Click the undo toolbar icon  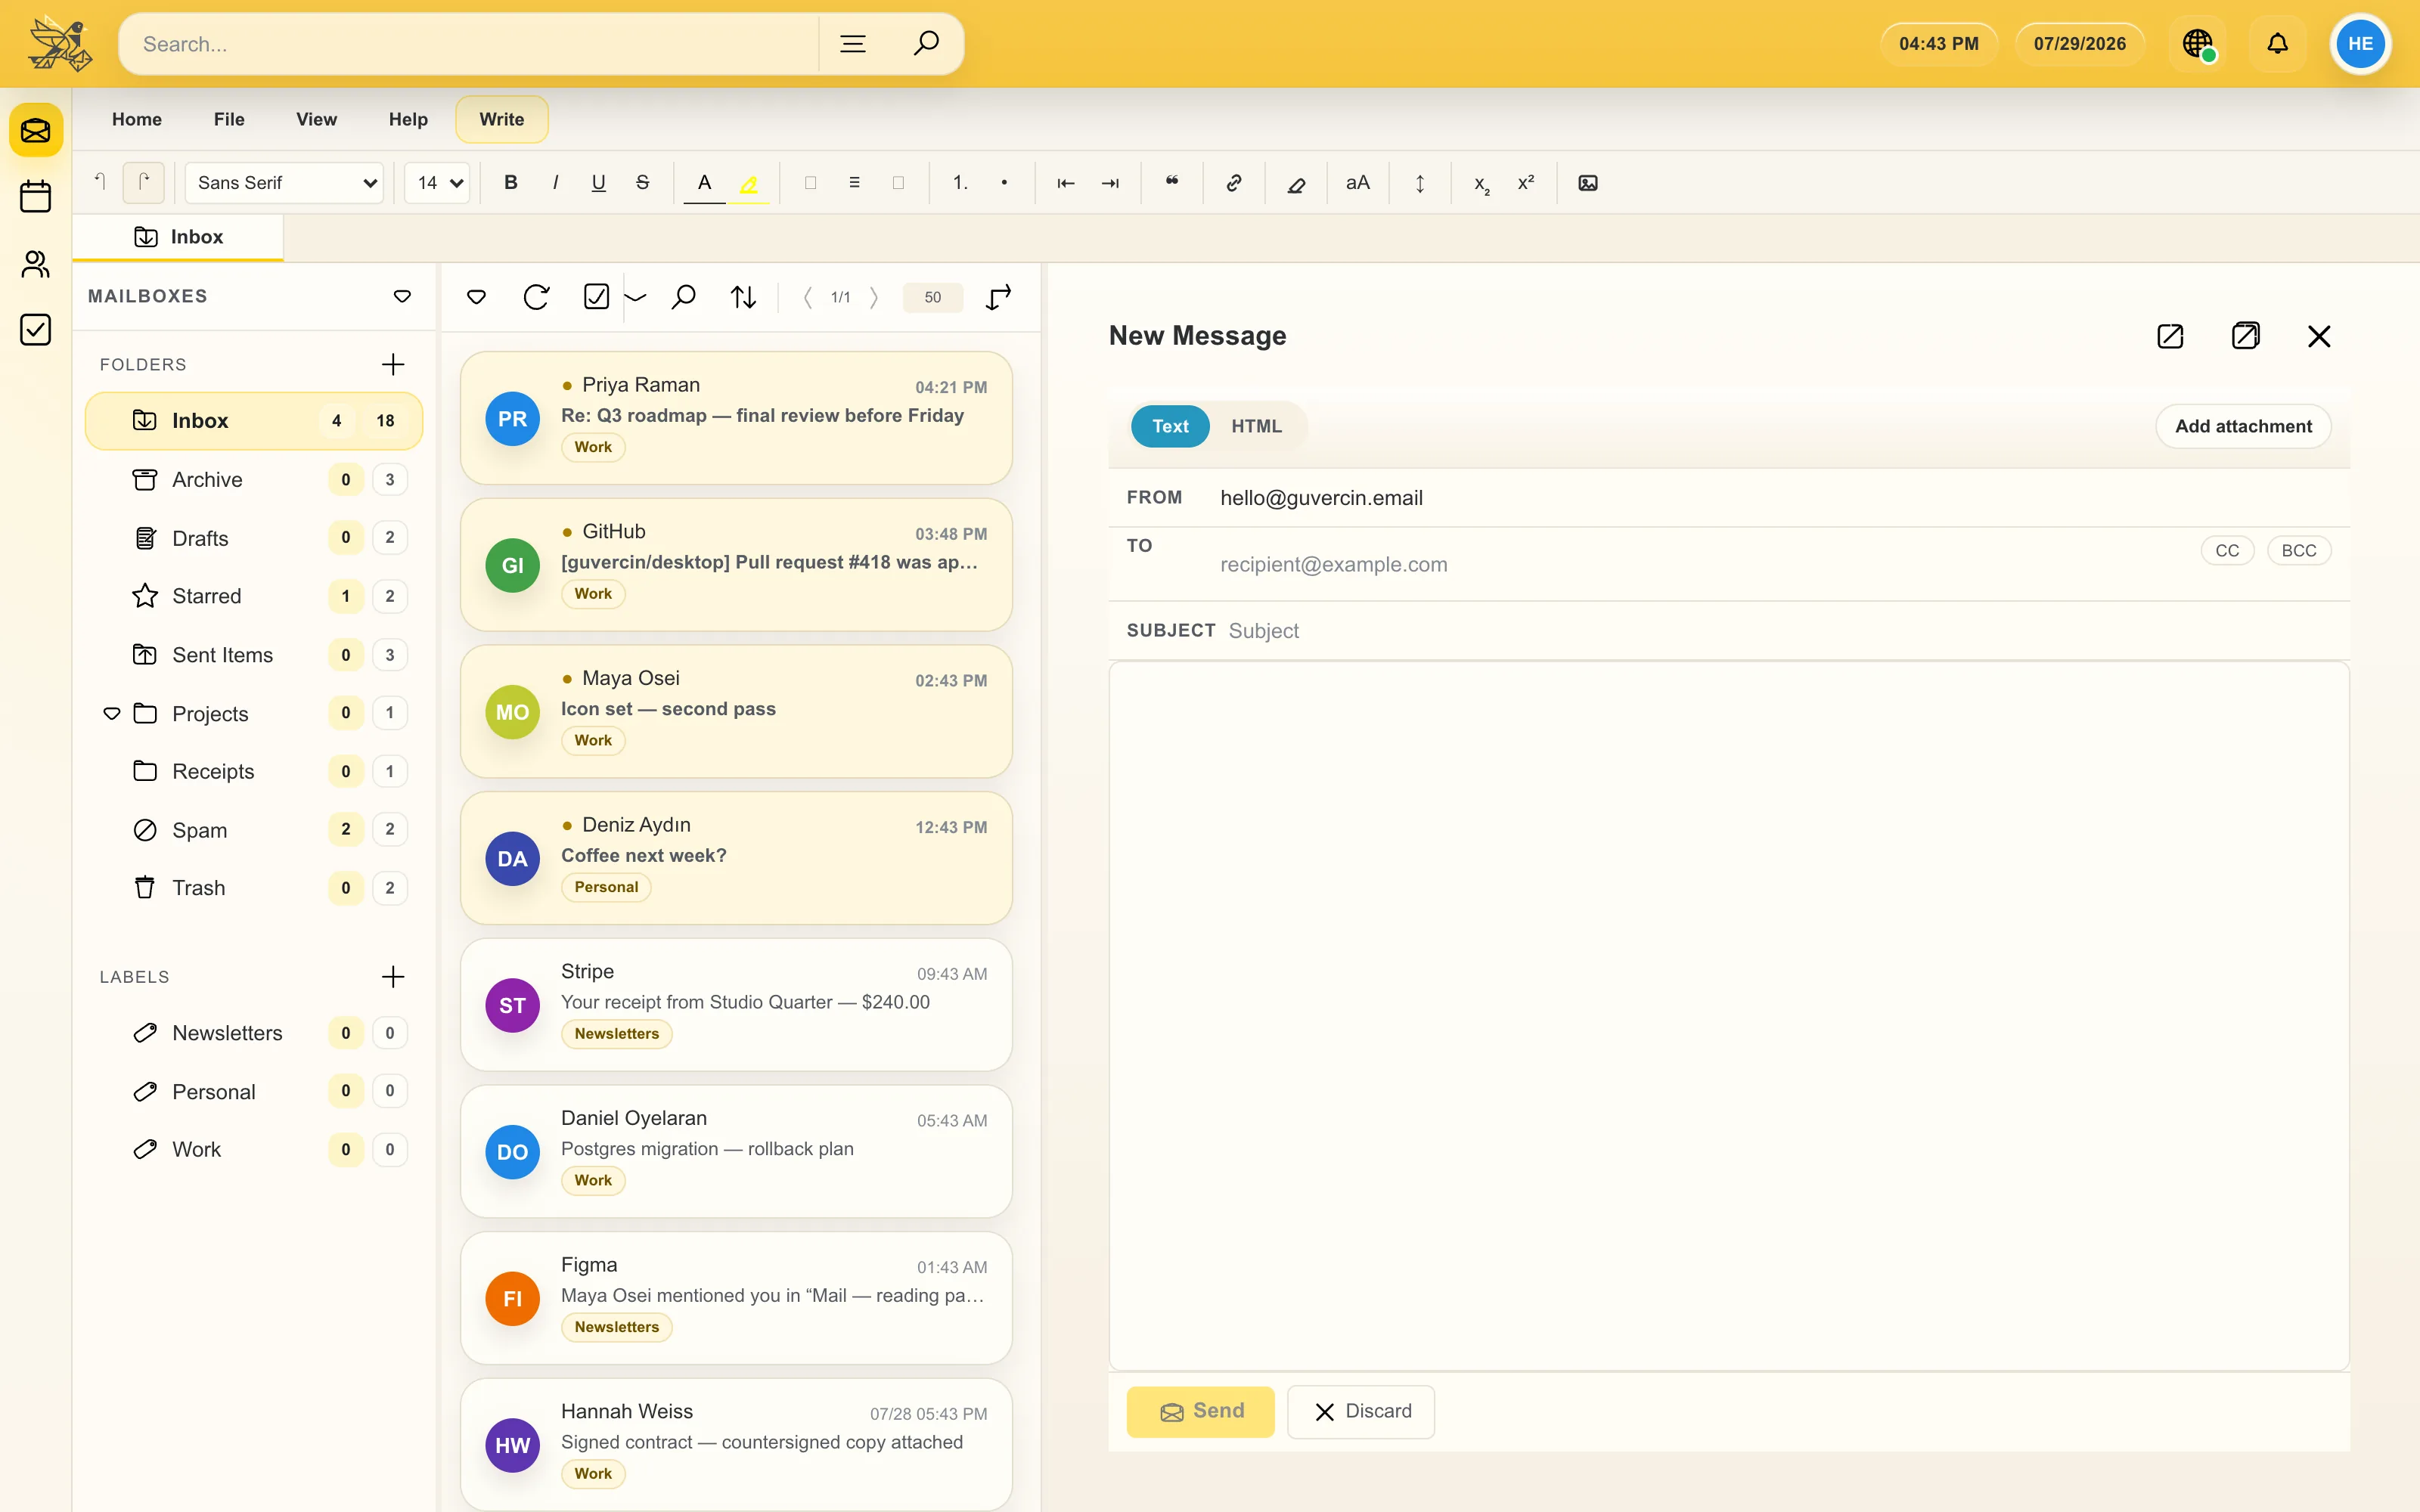click(100, 182)
